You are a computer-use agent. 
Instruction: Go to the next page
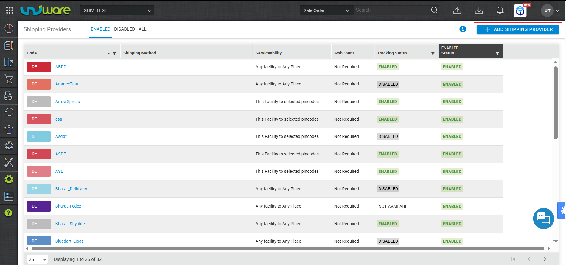[545, 259]
